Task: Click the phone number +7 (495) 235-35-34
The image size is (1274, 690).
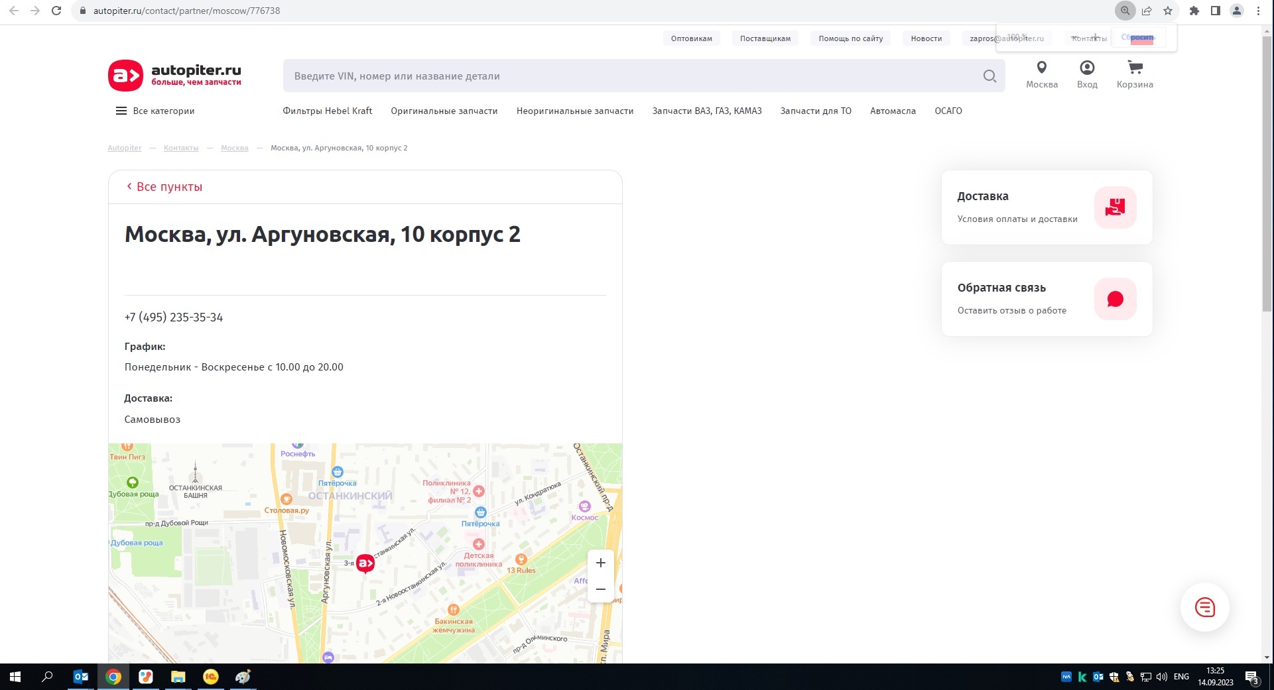Action: tap(174, 317)
